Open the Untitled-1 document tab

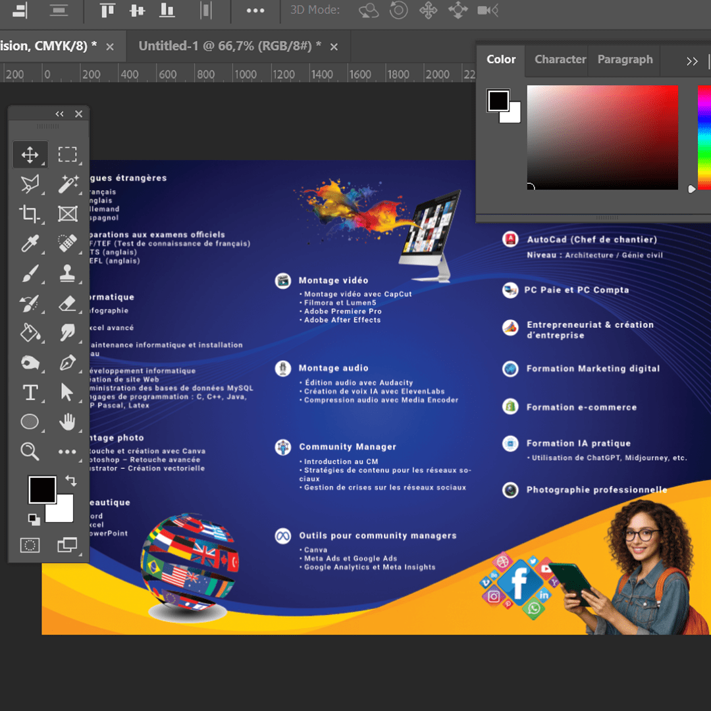coord(230,46)
